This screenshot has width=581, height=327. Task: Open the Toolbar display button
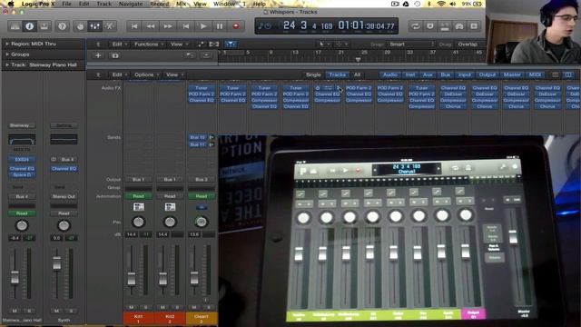44,26
